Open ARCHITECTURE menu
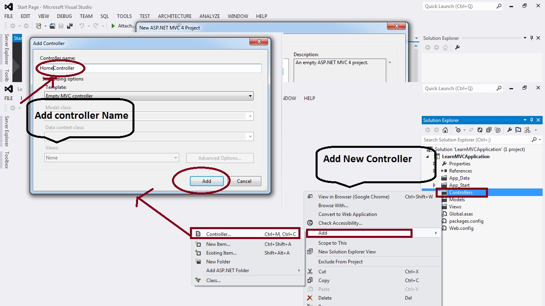545x306 pixels. coord(175,16)
